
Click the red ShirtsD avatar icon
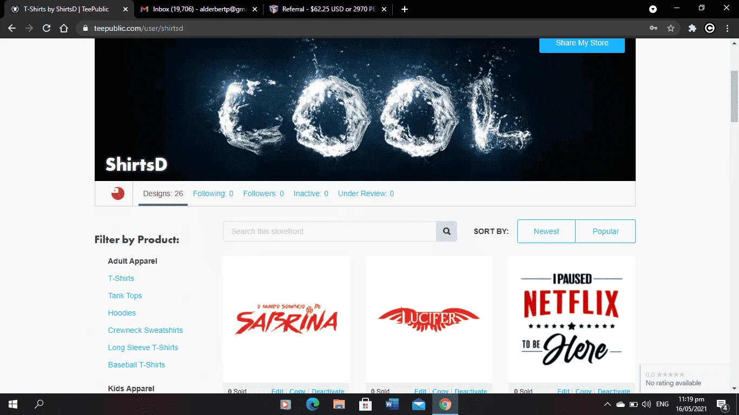tap(118, 193)
